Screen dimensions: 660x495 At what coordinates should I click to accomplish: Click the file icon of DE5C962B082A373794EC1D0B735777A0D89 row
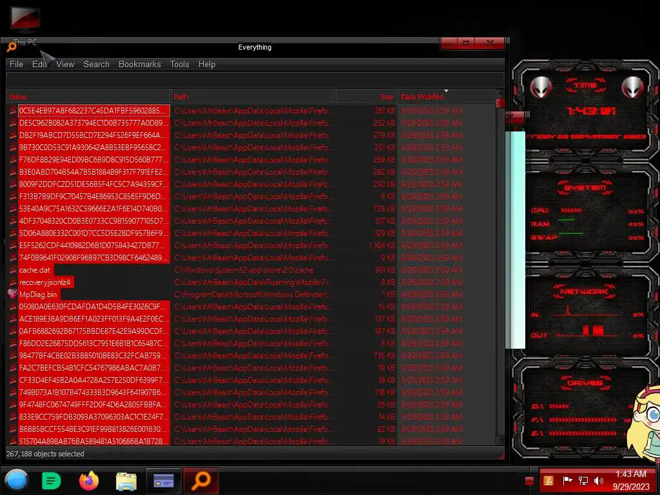click(x=13, y=123)
